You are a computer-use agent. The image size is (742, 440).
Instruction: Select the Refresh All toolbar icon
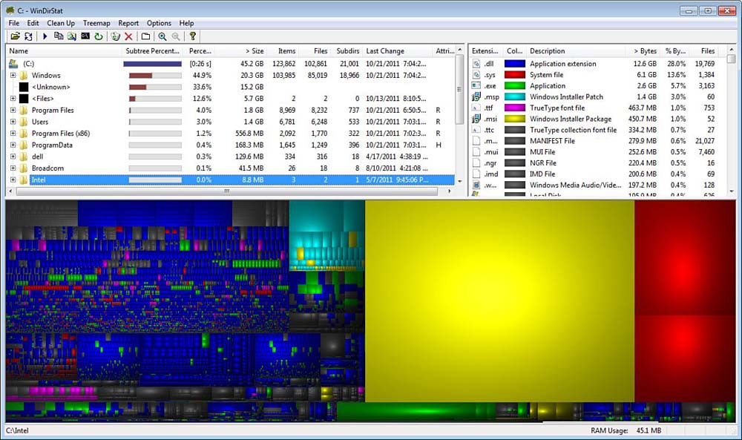click(x=28, y=36)
